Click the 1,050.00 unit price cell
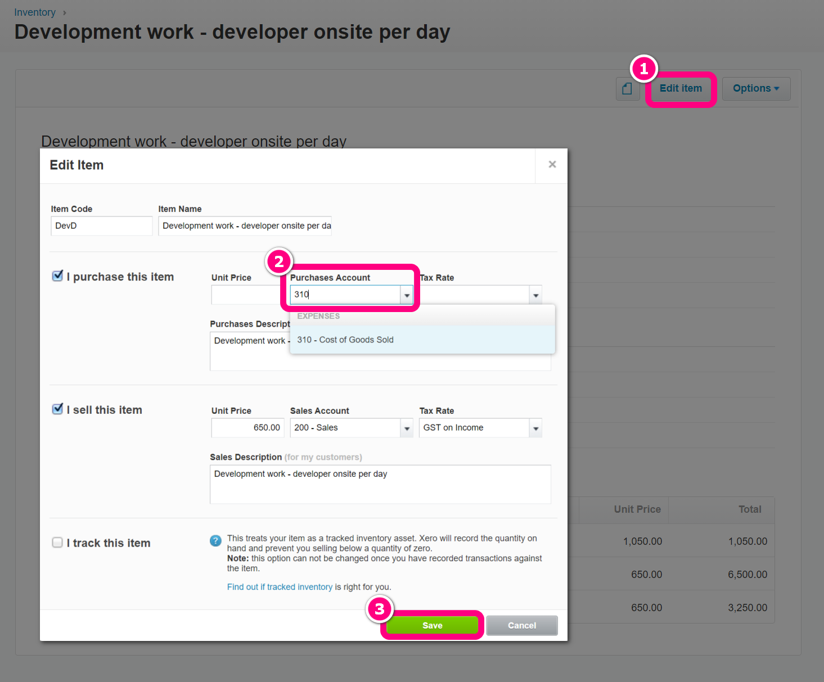The height and width of the screenshot is (682, 824). [642, 541]
